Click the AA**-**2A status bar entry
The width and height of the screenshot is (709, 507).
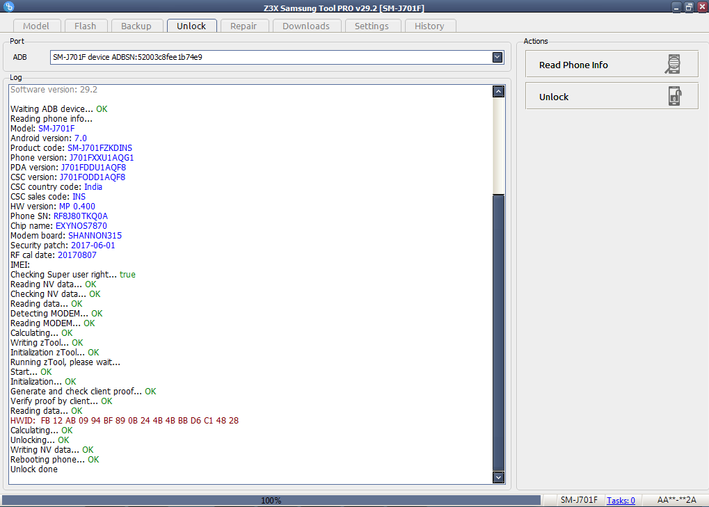tap(676, 500)
